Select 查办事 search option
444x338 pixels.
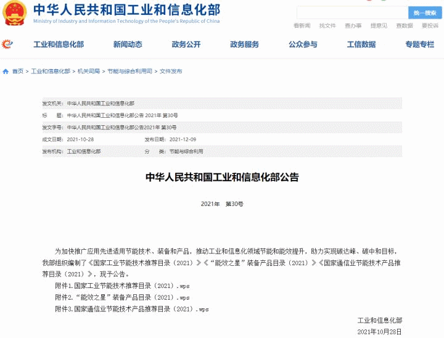tap(353, 26)
